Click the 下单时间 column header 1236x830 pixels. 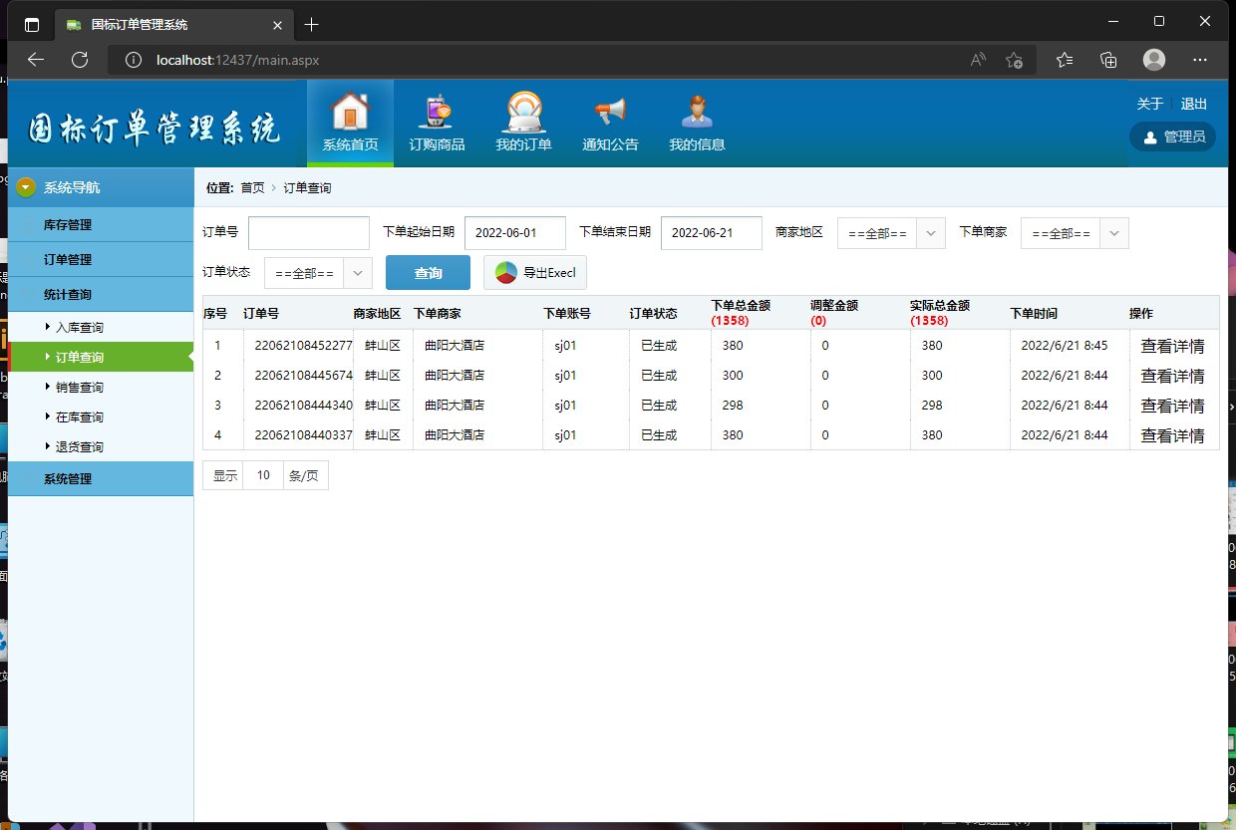(x=1034, y=313)
